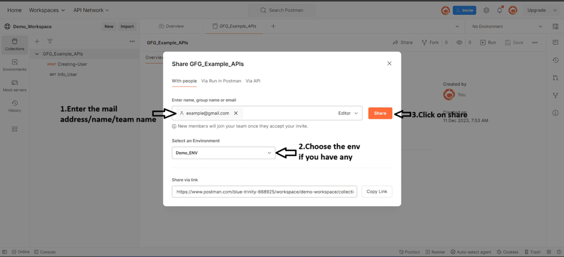
Task: Open the Collections sidebar panel
Action: pos(15,45)
